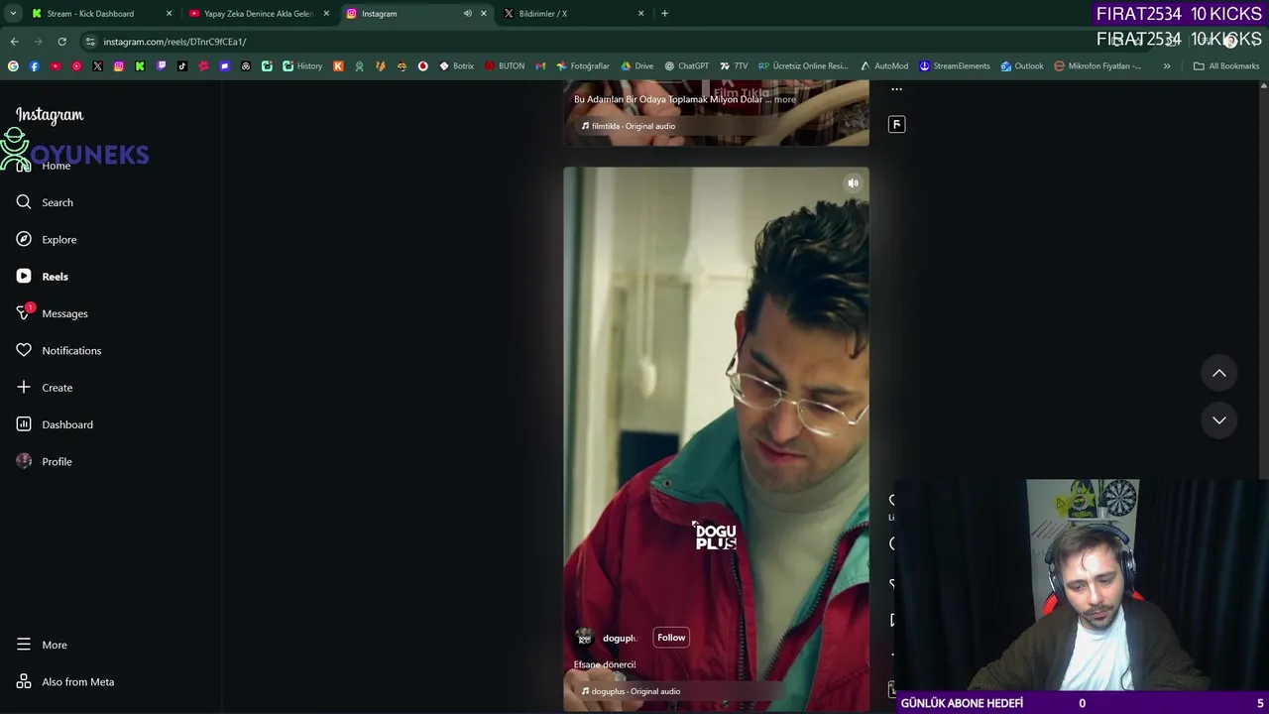Image resolution: width=1269 pixels, height=714 pixels.
Task: Open filmtikla audio thumbnail beside previous reel
Action: (896, 124)
